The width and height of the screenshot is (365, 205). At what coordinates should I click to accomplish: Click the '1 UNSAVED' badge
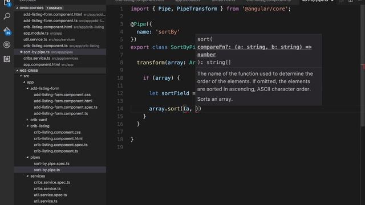point(54,8)
